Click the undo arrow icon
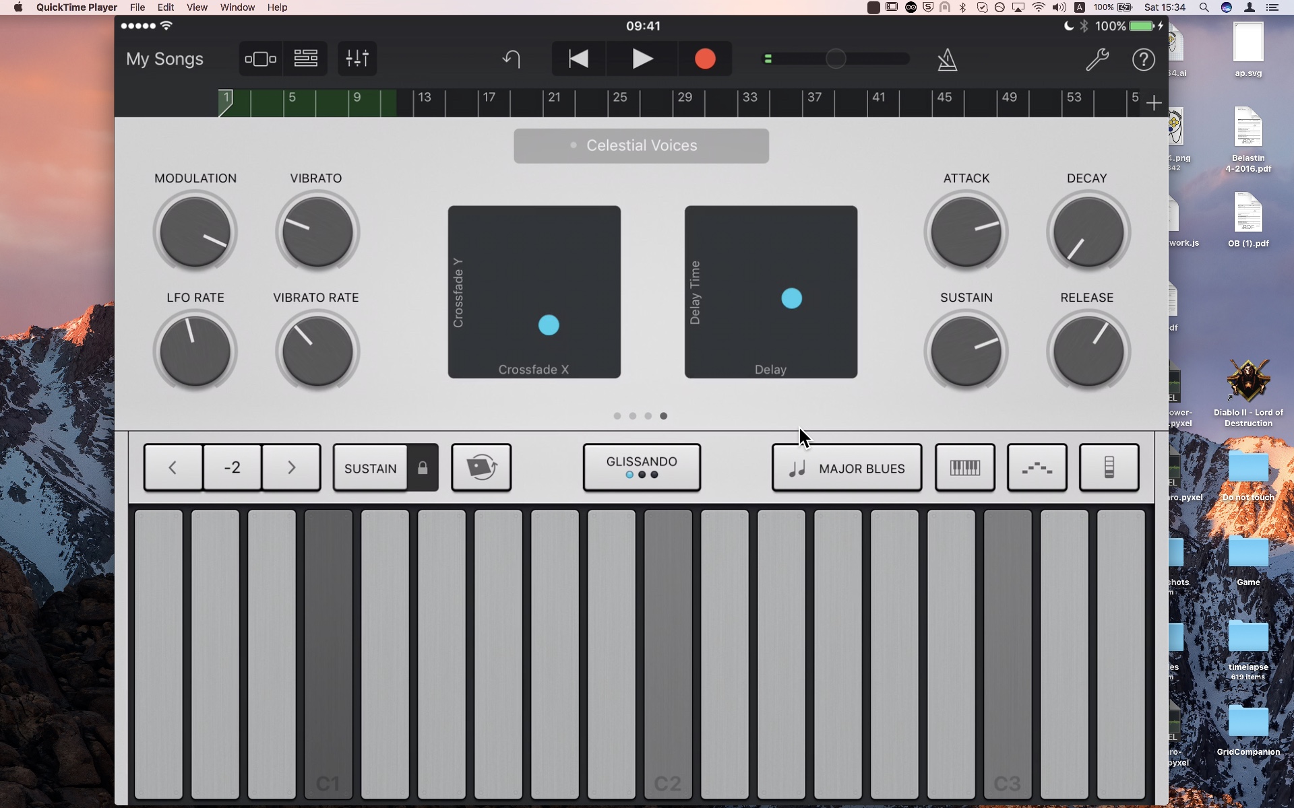 tap(512, 59)
